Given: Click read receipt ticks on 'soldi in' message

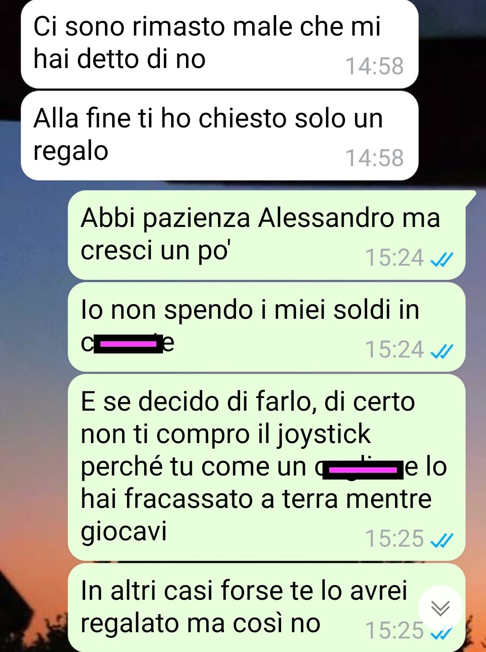Looking at the screenshot, I should 441,350.
